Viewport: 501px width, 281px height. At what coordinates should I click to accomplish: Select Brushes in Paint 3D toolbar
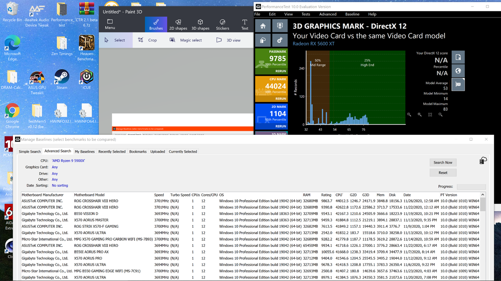(x=156, y=25)
